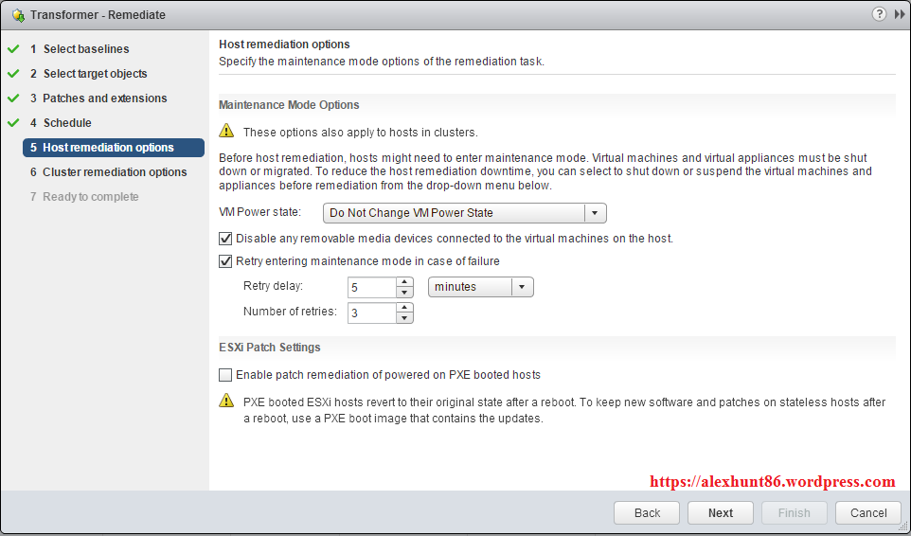Click green checkmark next to Schedule step
The height and width of the screenshot is (536, 911).
click(13, 123)
